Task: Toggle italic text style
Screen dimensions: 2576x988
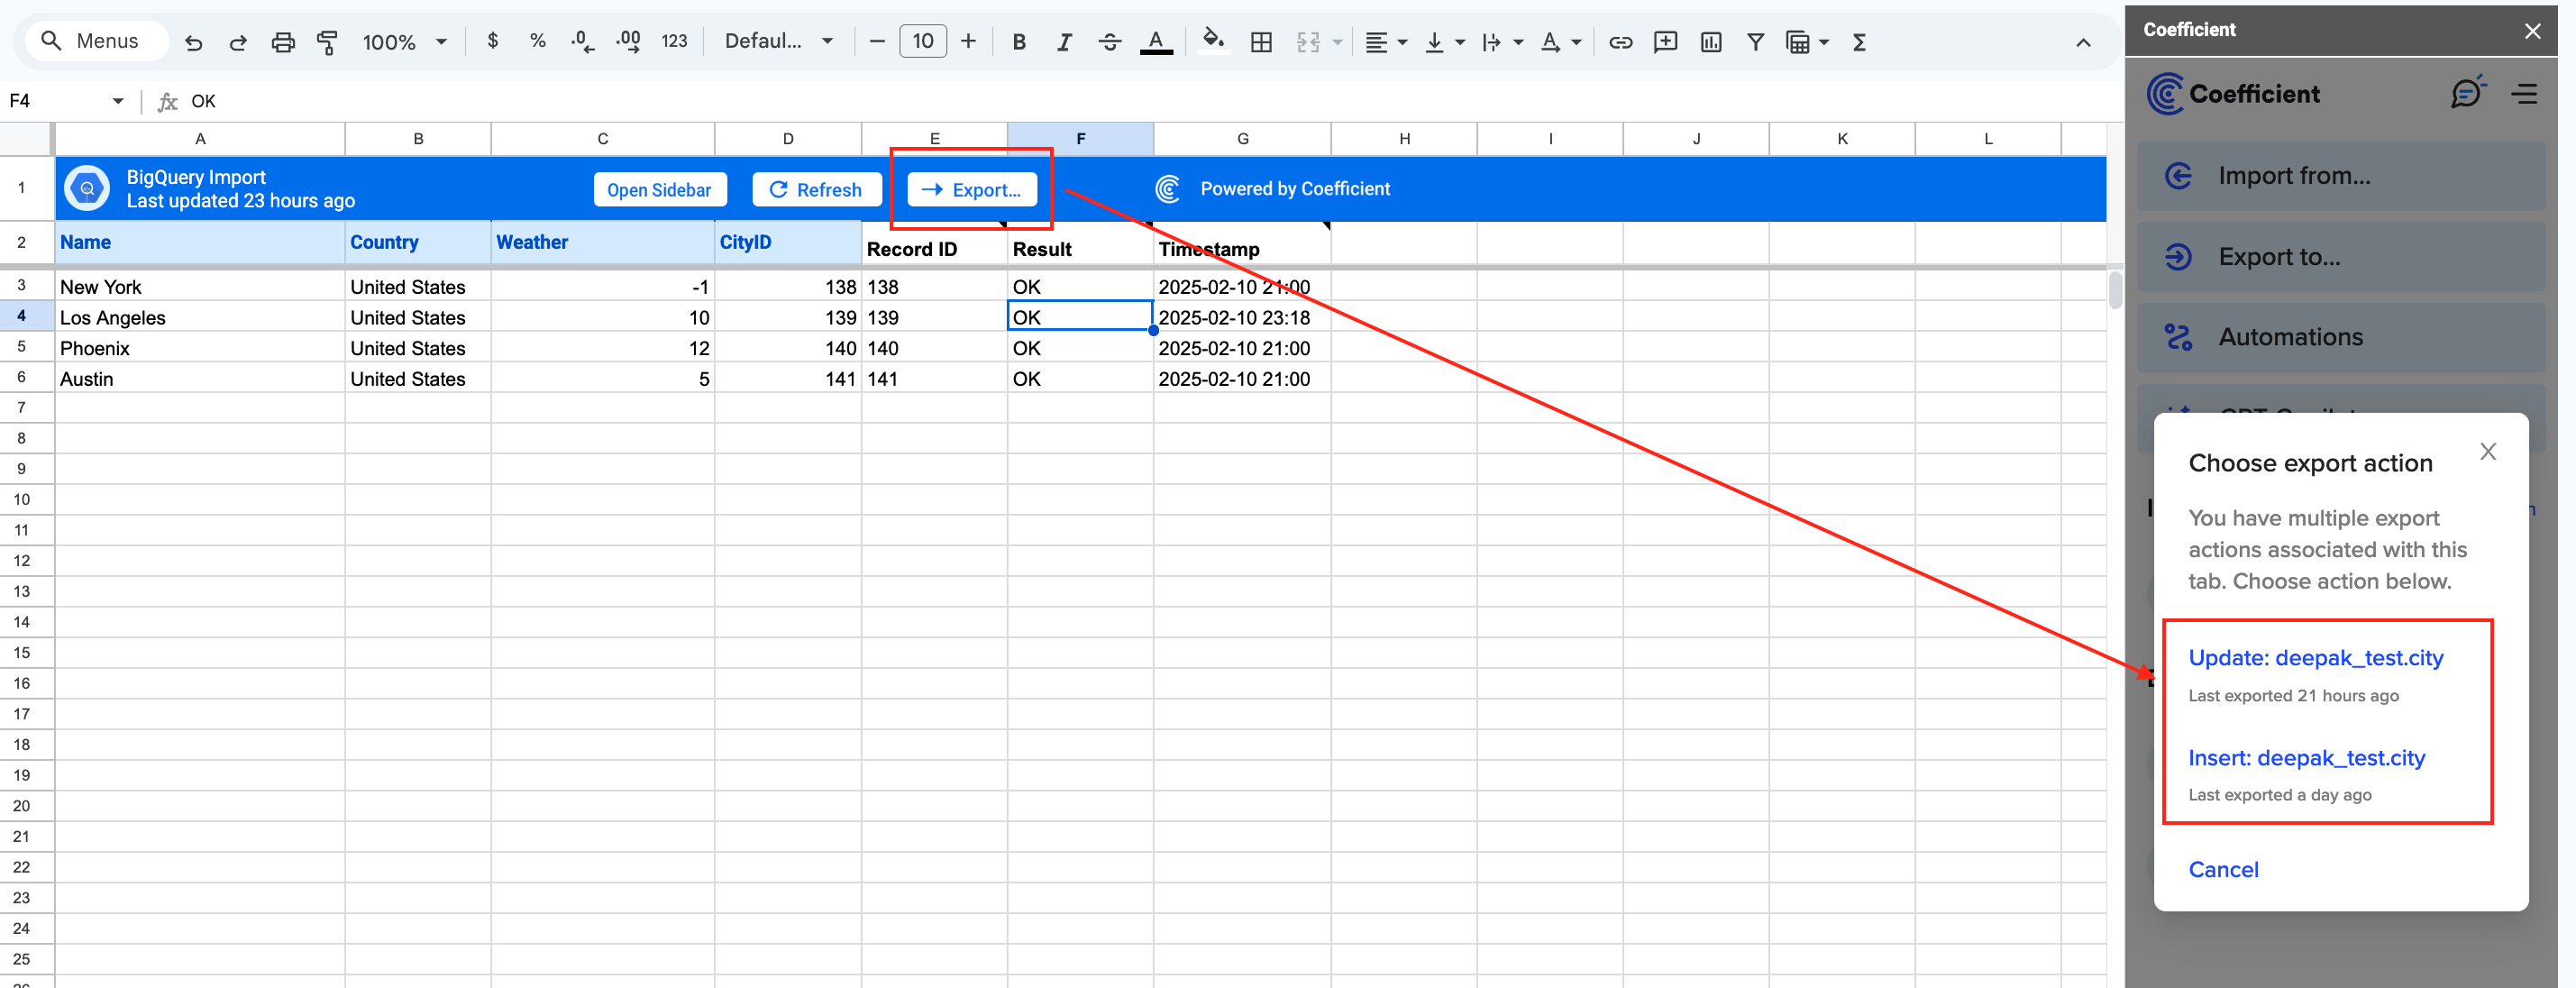Action: 1064,42
